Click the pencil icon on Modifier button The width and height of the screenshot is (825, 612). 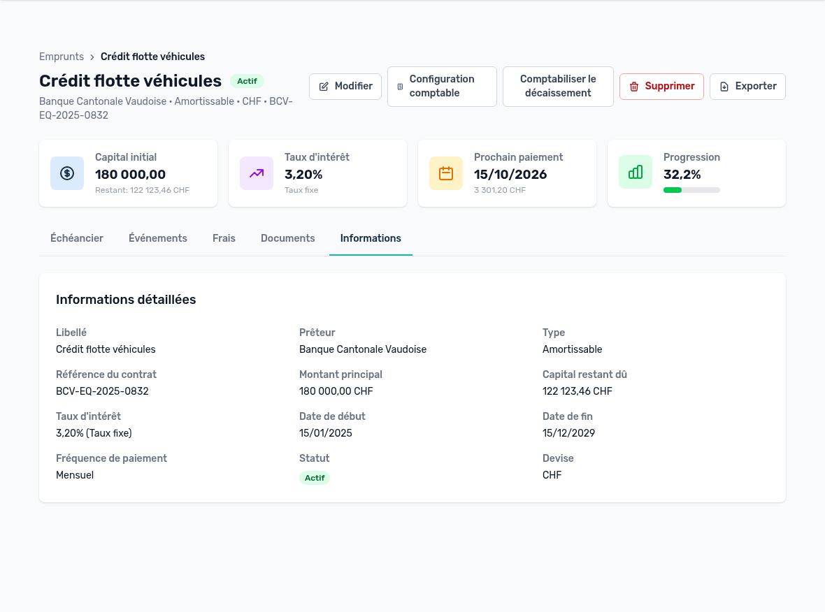[324, 86]
